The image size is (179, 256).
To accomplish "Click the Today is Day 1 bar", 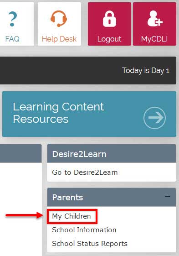I will [88, 71].
